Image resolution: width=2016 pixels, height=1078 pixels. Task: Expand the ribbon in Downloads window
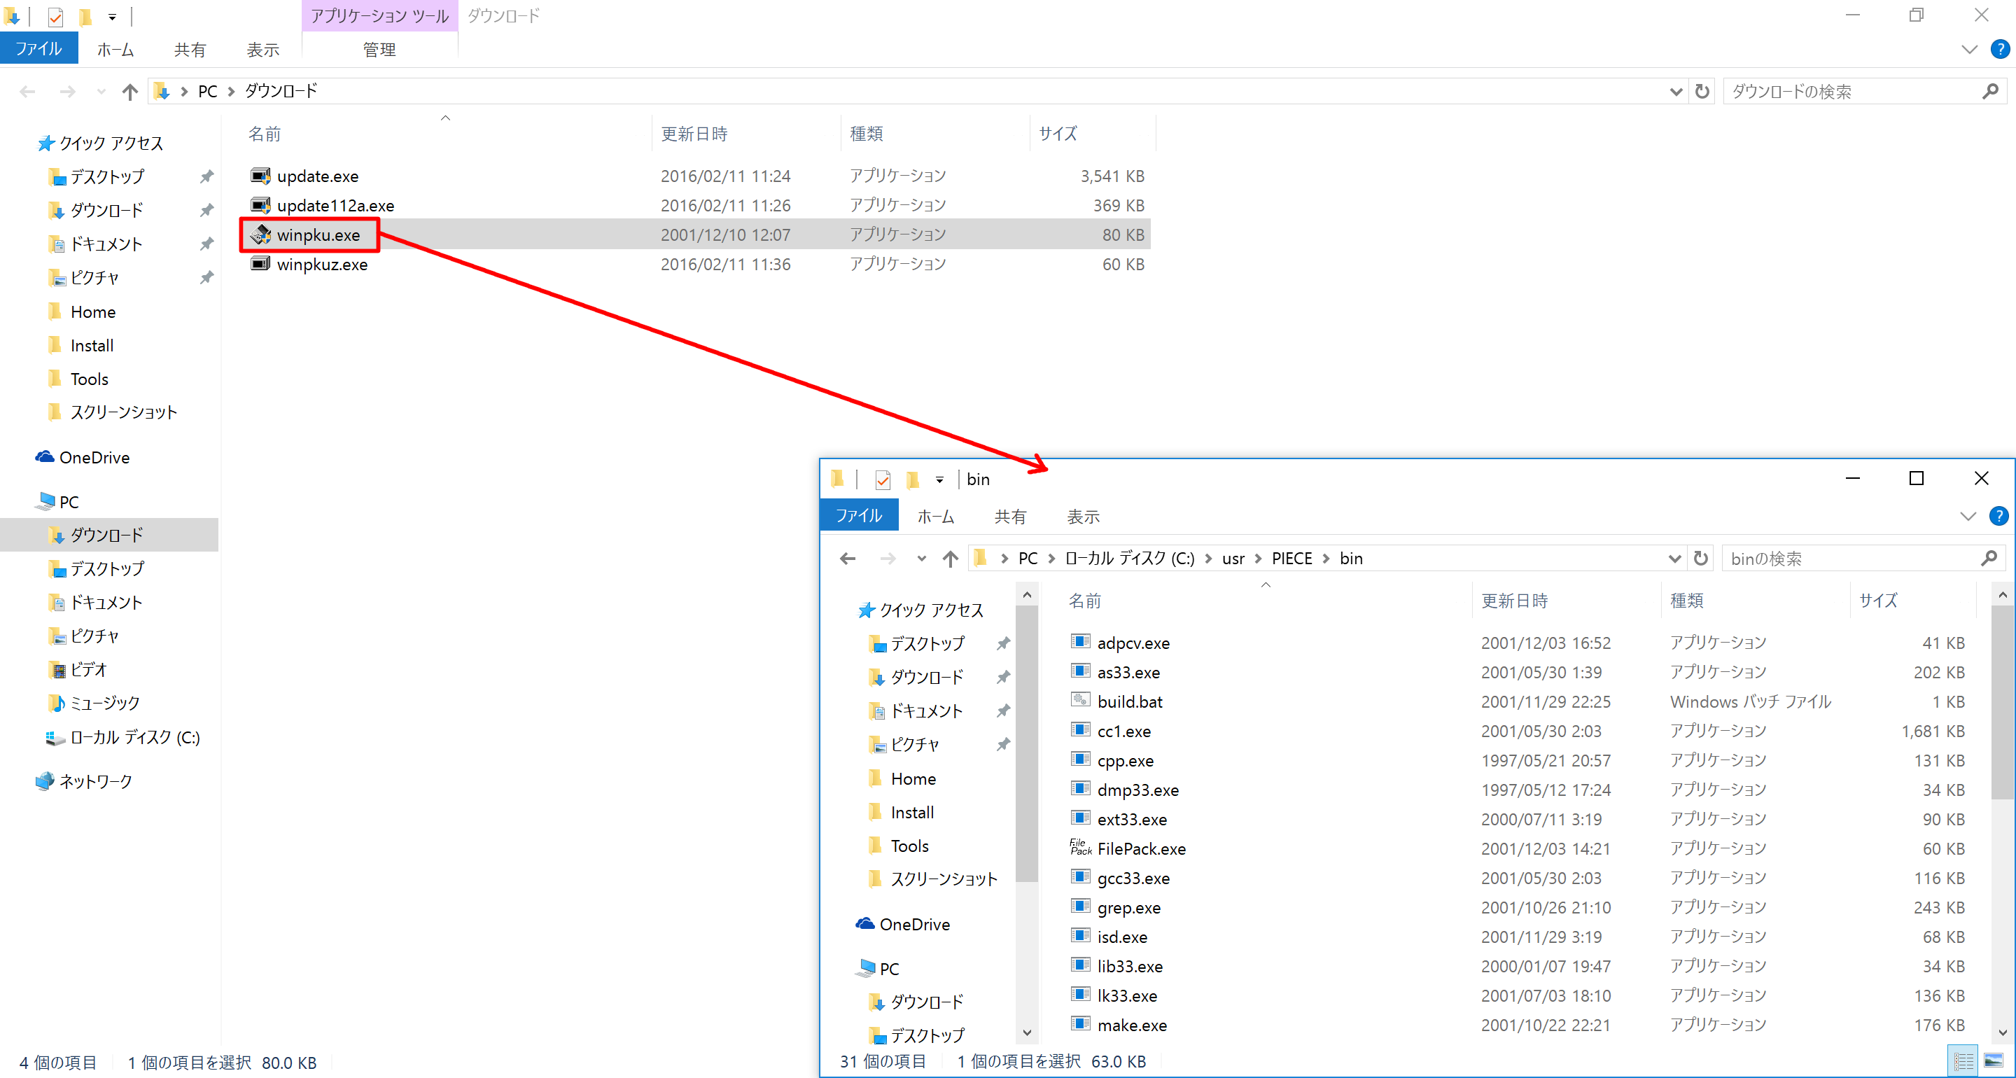click(x=1969, y=49)
